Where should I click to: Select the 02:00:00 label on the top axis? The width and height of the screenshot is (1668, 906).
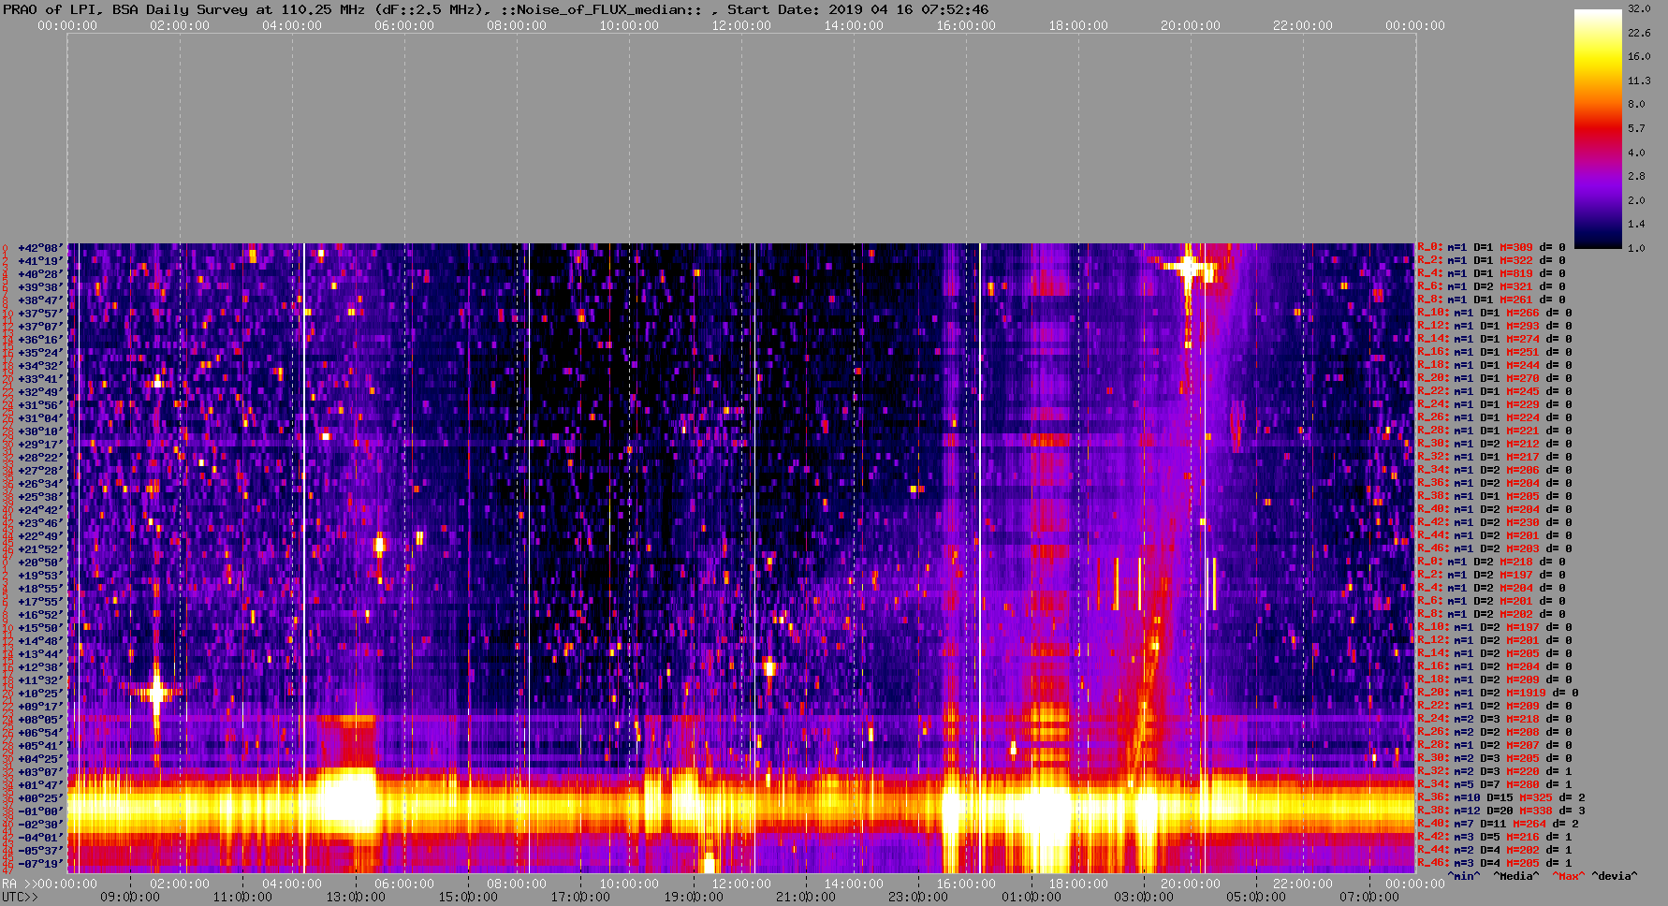pyautogui.click(x=180, y=25)
